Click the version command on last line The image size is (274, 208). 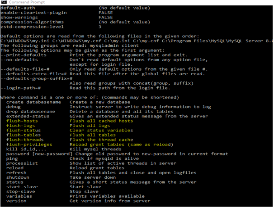tap(16, 201)
